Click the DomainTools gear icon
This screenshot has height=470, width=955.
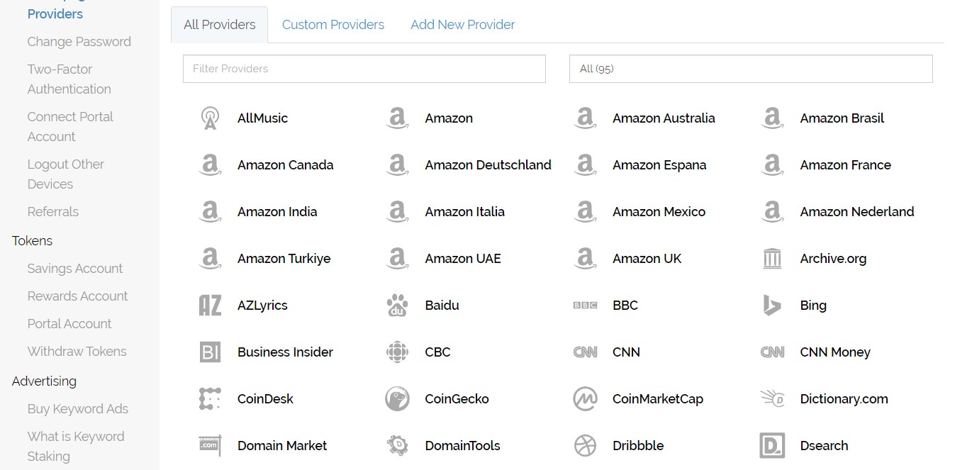[397, 446]
